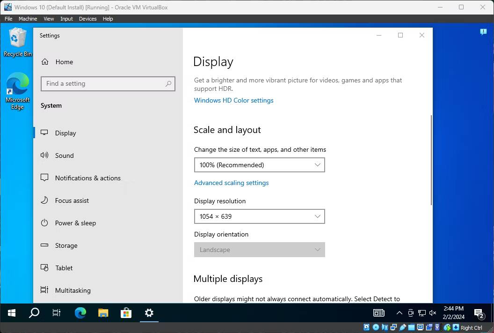Image resolution: width=494 pixels, height=333 pixels.
Task: Launch Microsoft Store from the taskbar
Action: (x=126, y=313)
